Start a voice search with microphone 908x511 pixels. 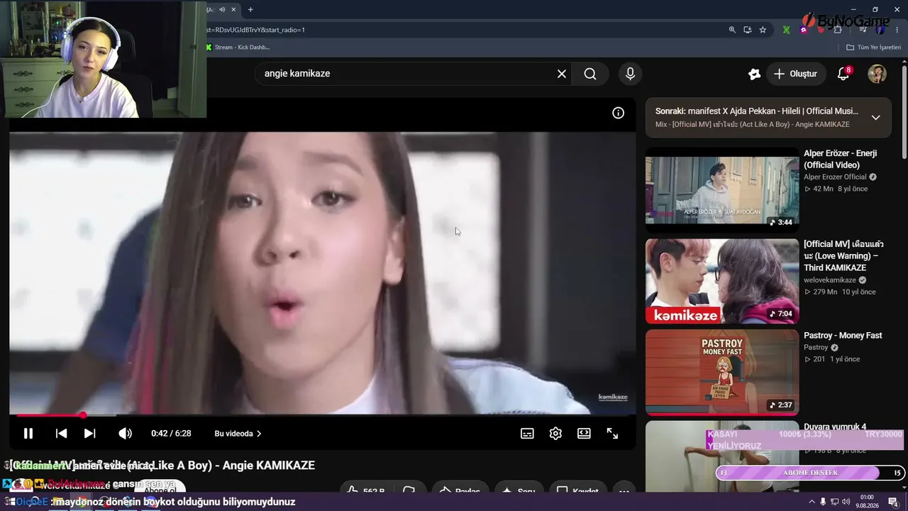coord(630,74)
